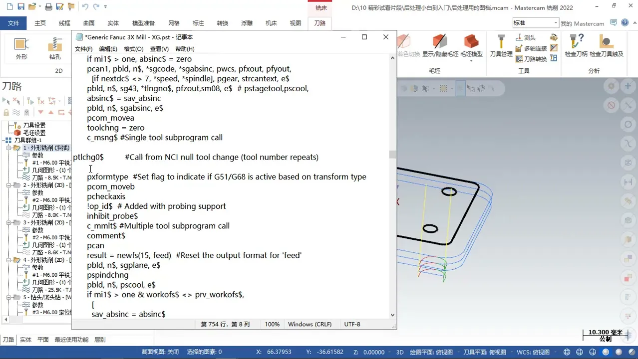Image resolution: width=638 pixels, height=359 pixels.
Task: Toggle lock icon in toolpaths manager toolbar
Action: click(x=6, y=112)
